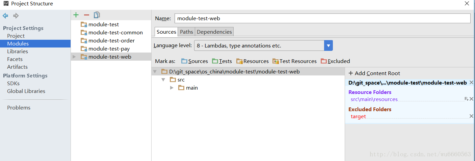Expand the main folder in tree

(x=171, y=88)
